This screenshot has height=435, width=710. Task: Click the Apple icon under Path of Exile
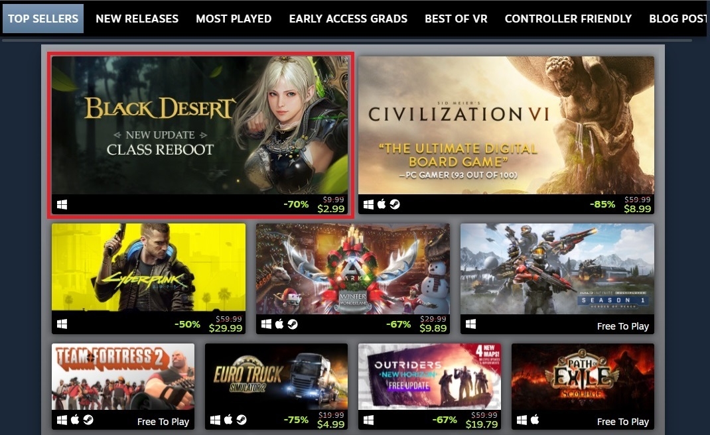coord(535,420)
